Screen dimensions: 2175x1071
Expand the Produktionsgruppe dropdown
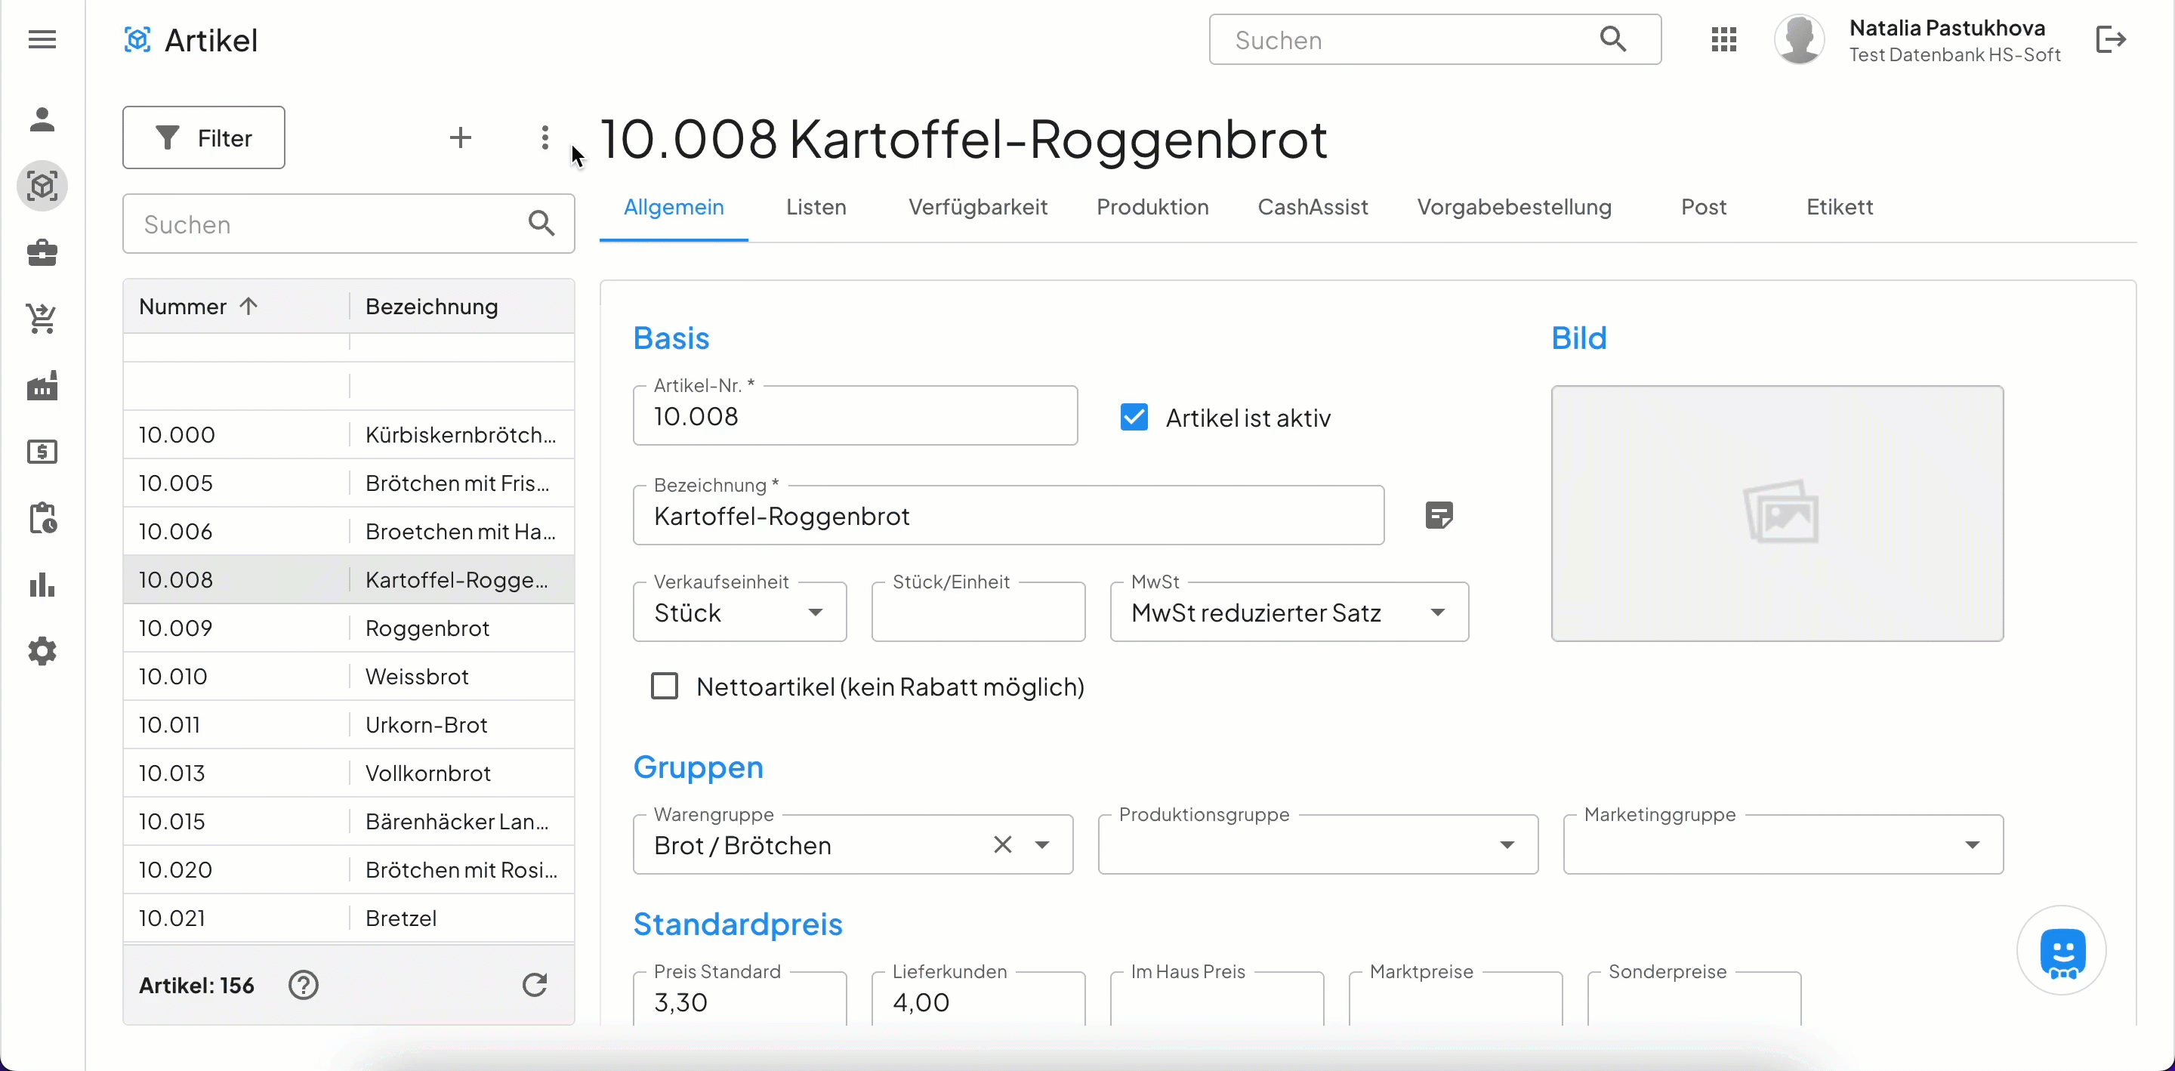pyautogui.click(x=1507, y=844)
